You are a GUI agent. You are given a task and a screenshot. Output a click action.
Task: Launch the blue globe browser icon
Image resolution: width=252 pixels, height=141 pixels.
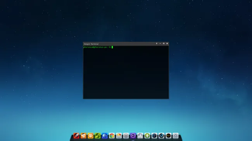coord(105,136)
